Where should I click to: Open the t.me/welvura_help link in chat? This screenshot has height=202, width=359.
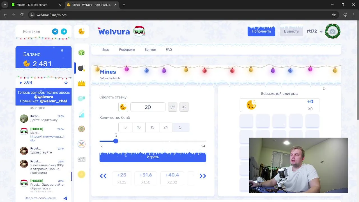47,138
